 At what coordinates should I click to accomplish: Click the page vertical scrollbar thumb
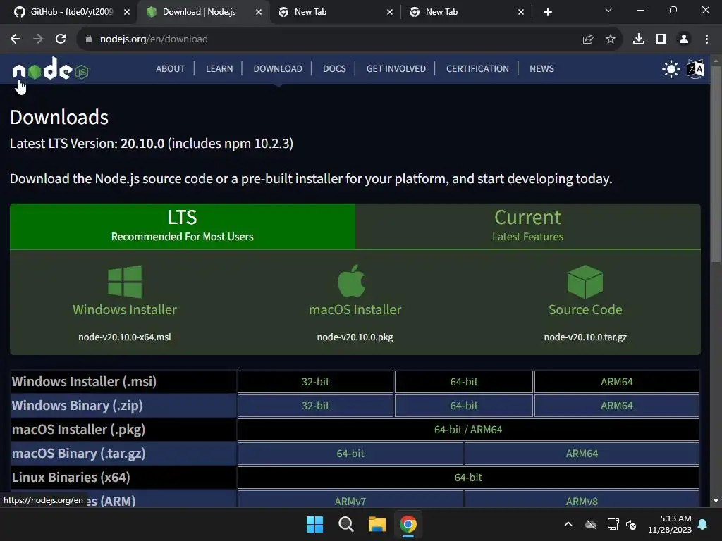(x=716, y=165)
